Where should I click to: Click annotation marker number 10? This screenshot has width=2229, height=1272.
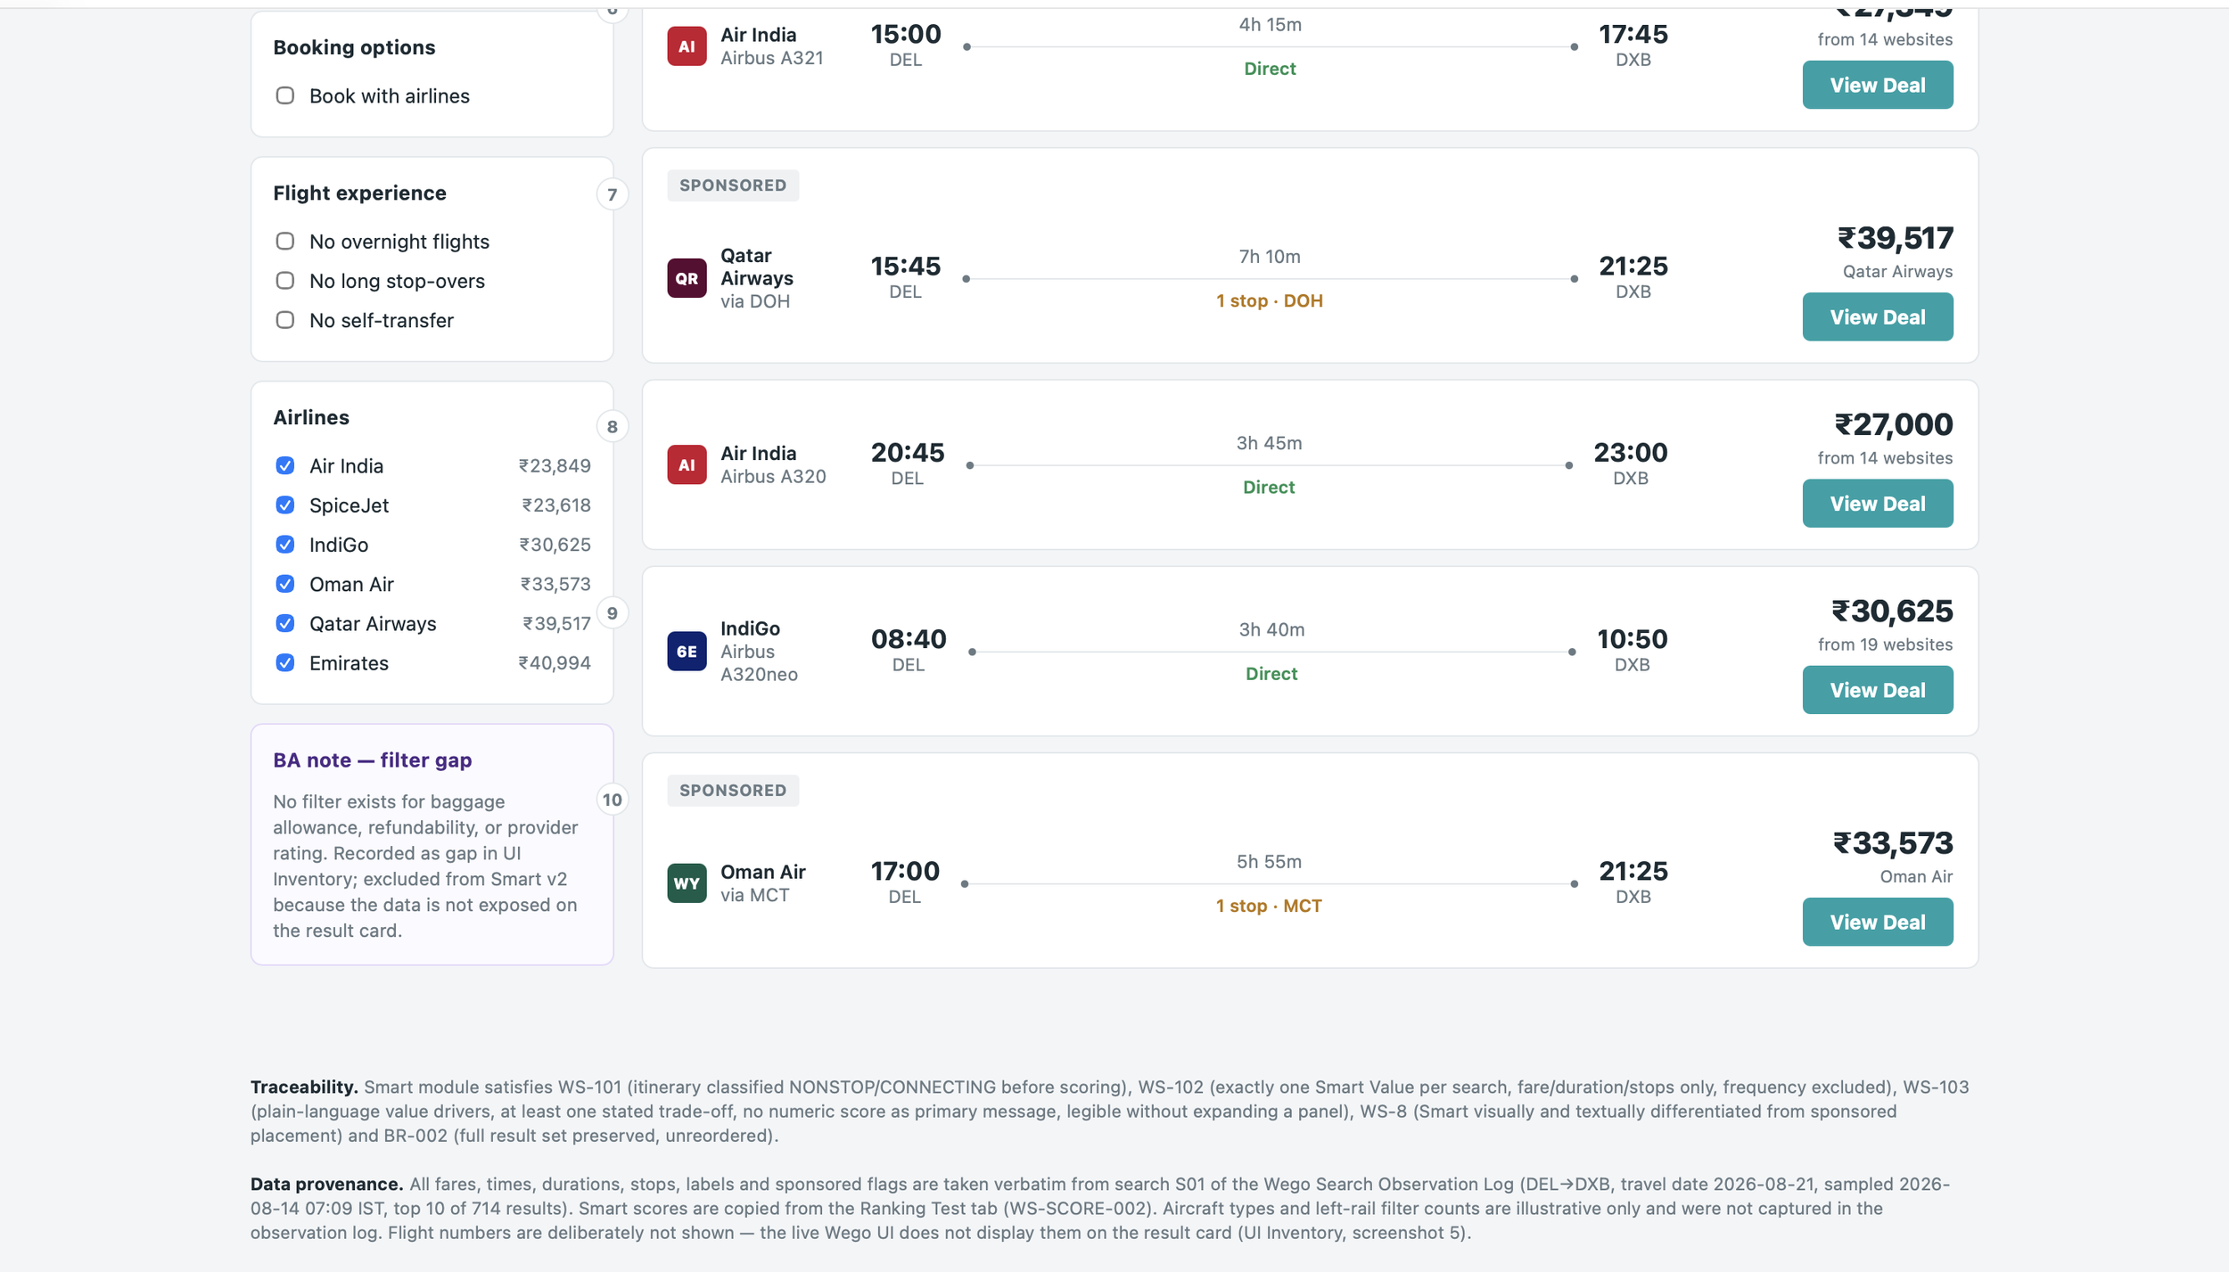coord(612,800)
